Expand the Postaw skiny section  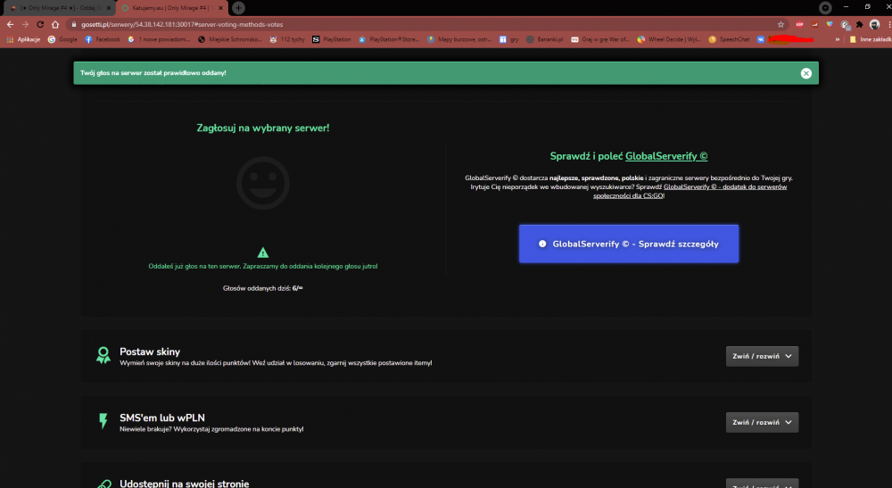coord(762,356)
